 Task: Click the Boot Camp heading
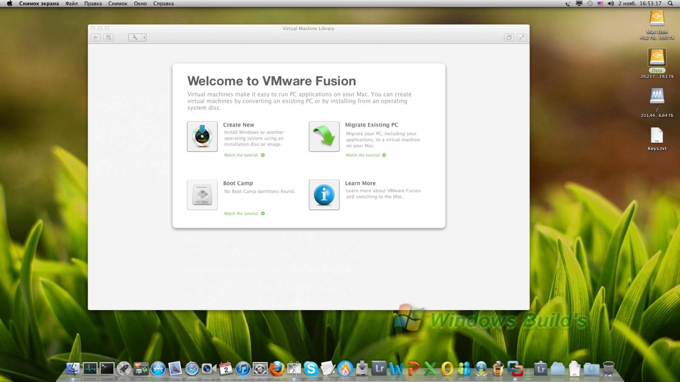point(238,183)
